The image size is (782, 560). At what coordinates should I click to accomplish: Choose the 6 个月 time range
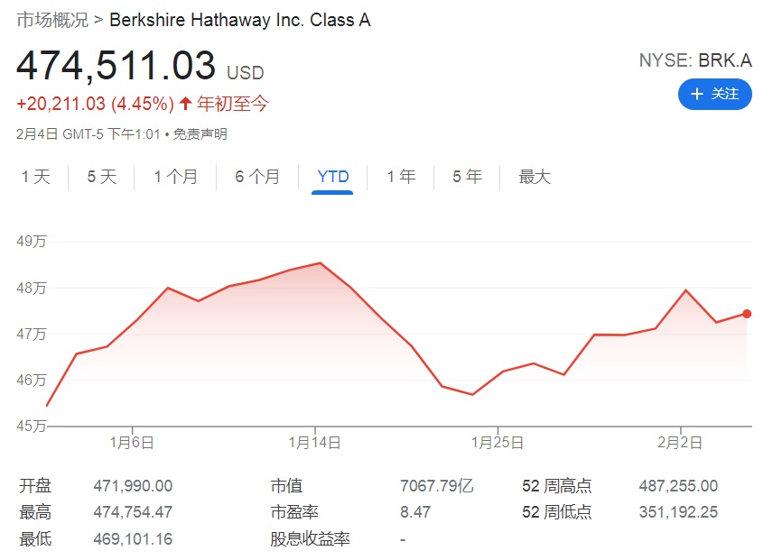pos(257,177)
